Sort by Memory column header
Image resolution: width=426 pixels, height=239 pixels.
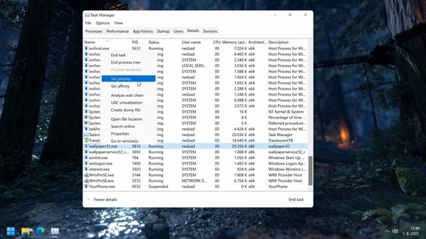coord(234,42)
